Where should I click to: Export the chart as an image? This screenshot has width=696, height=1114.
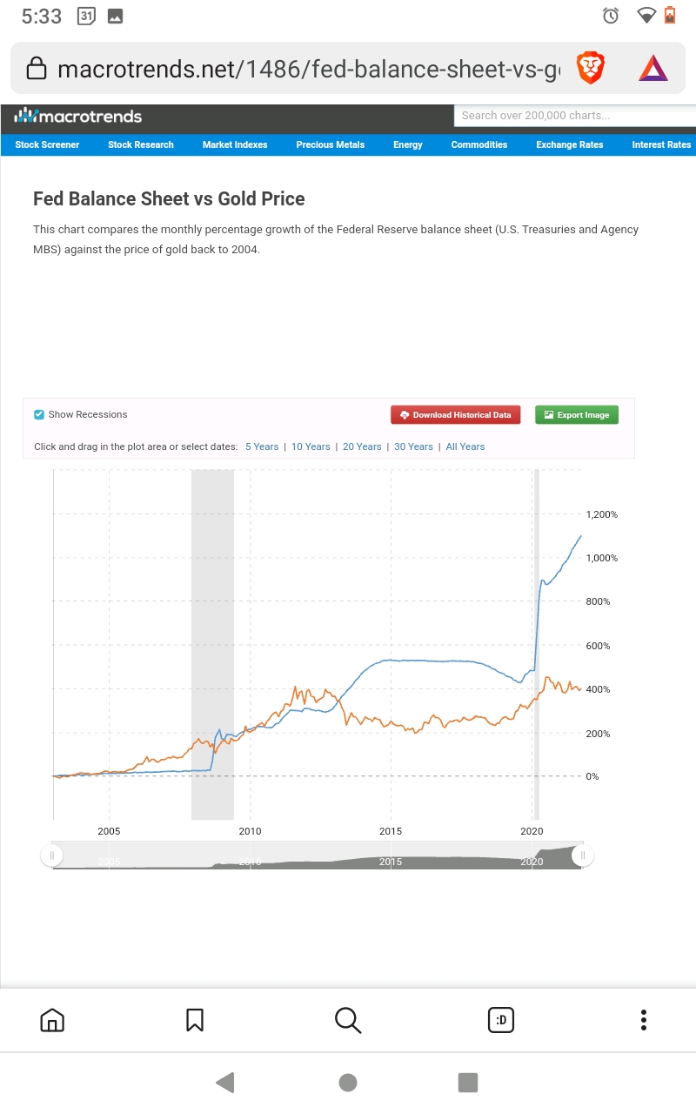tap(576, 414)
